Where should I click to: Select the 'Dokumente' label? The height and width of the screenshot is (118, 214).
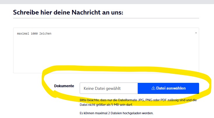tap(64, 86)
